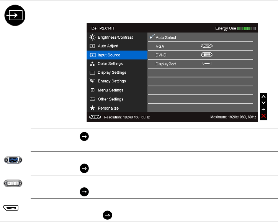Viewport: 278px width, 222px height.
Task: Click the Energy Use meter bar
Action: pos(247,28)
